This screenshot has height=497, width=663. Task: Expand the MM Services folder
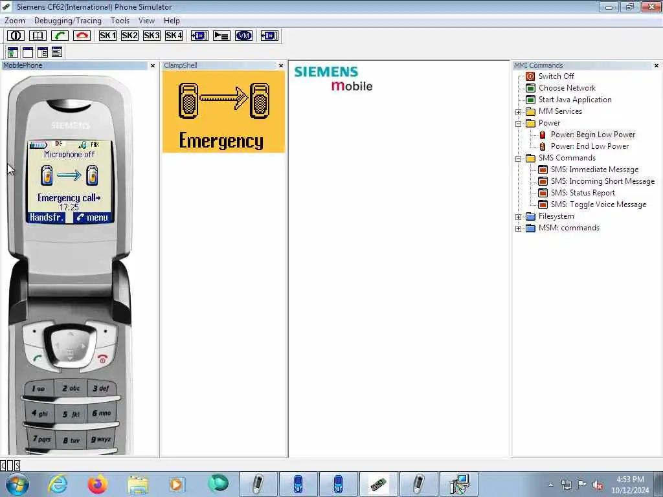(x=519, y=112)
